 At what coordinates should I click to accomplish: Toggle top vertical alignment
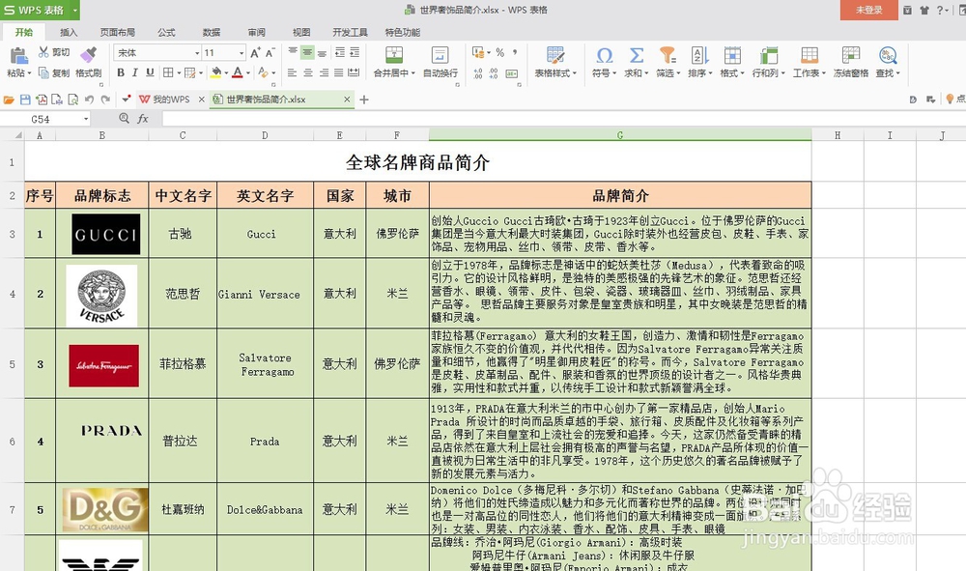[x=293, y=52]
